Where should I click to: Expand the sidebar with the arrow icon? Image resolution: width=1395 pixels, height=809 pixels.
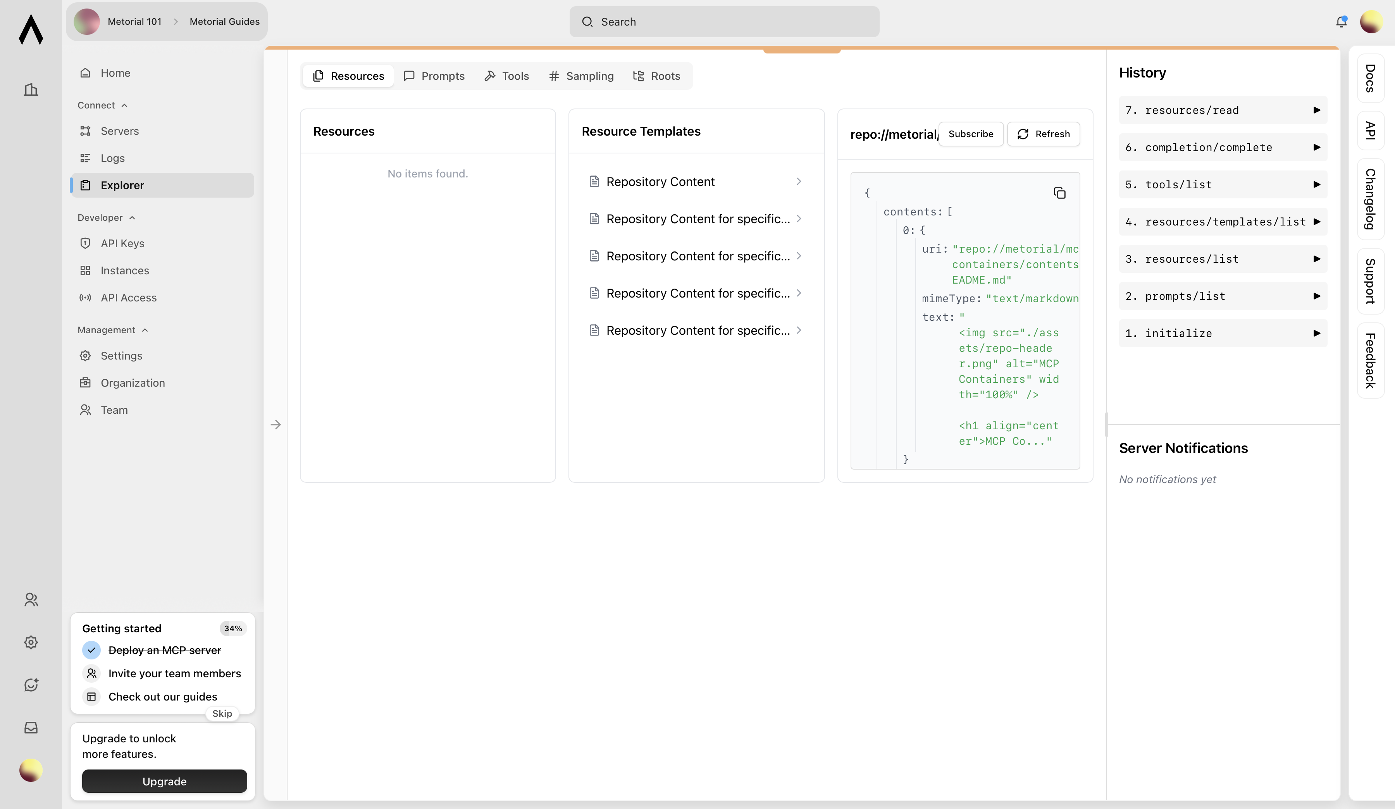pyautogui.click(x=276, y=424)
